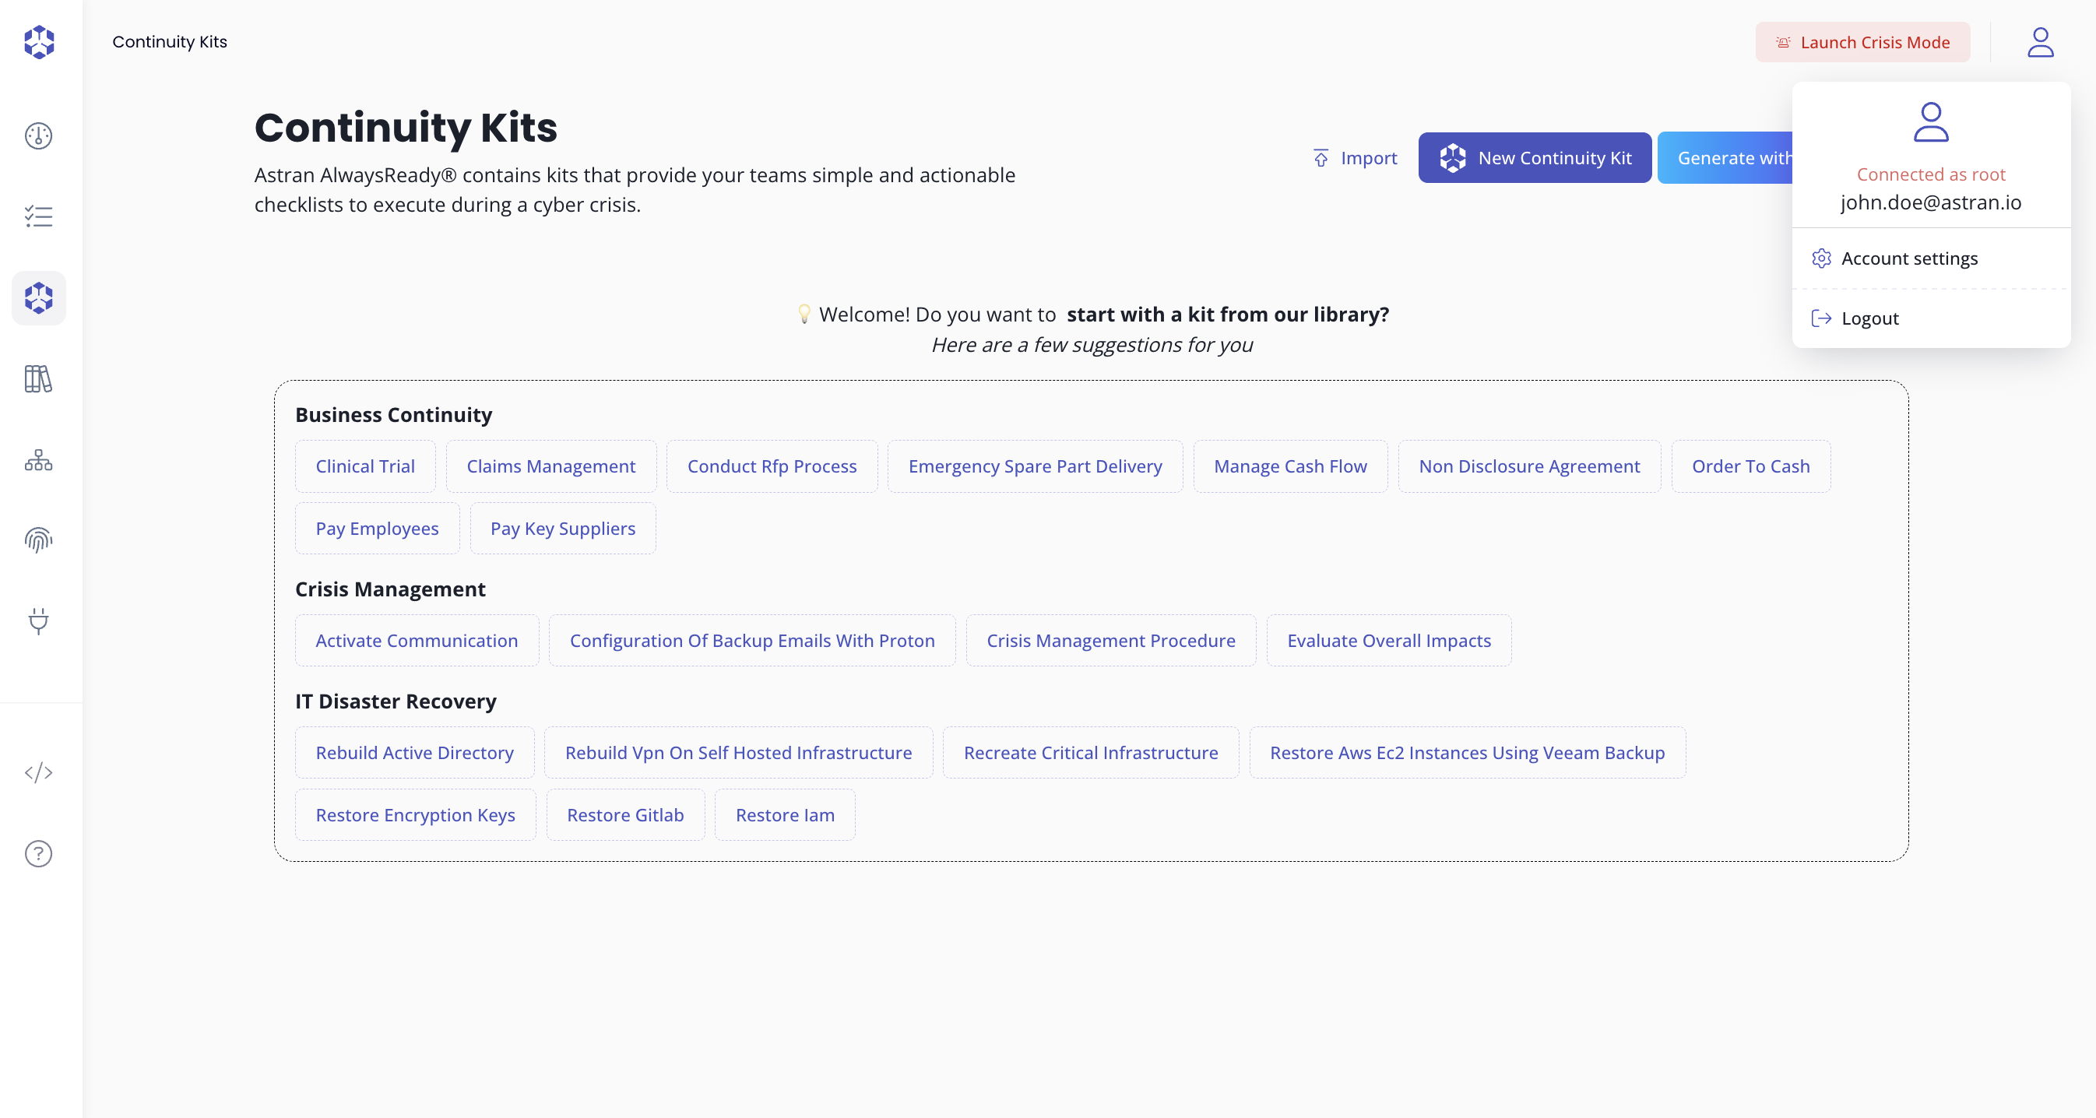Open the library books icon in sidebar

point(38,379)
